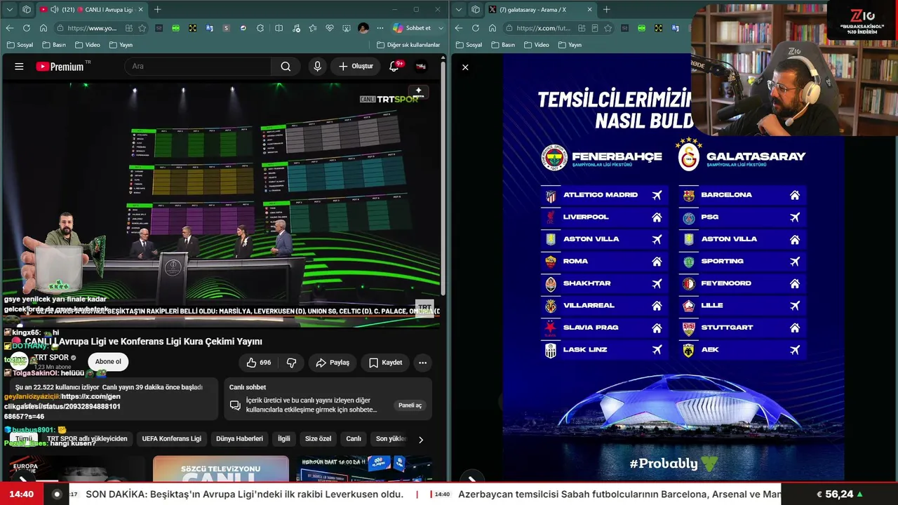Focus the YouTube Ara search field

click(x=197, y=66)
